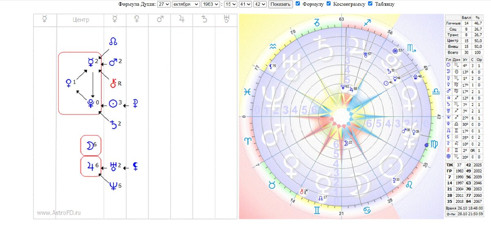Click the Cancer sign on cosmogram rim
Image resolution: width=491 pixels, height=225 pixels.
click(367, 209)
